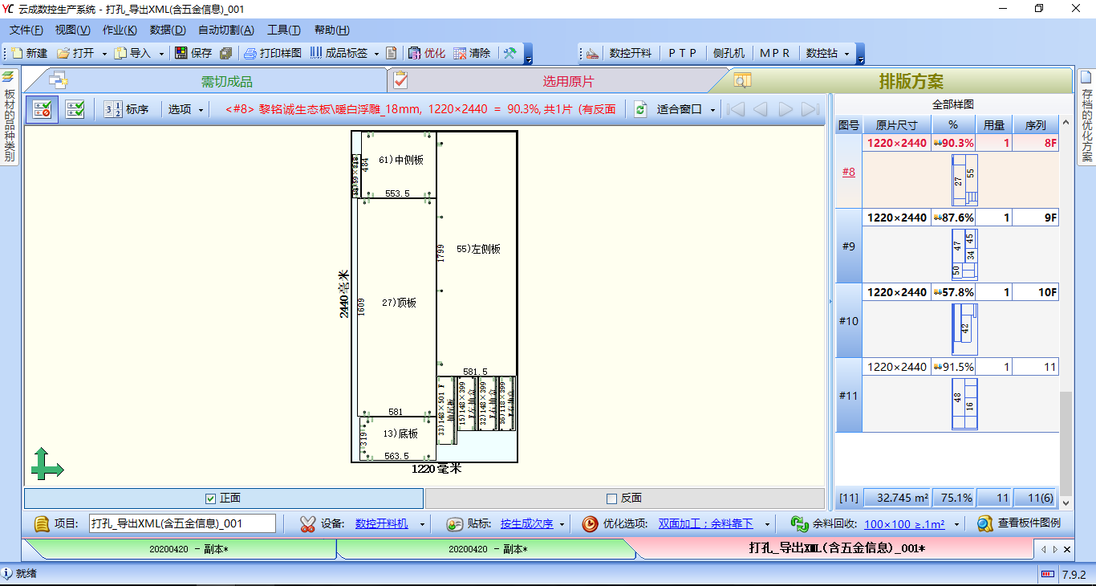Click the 导入 (Import) toolbar icon
1096x586 pixels.
(120, 53)
